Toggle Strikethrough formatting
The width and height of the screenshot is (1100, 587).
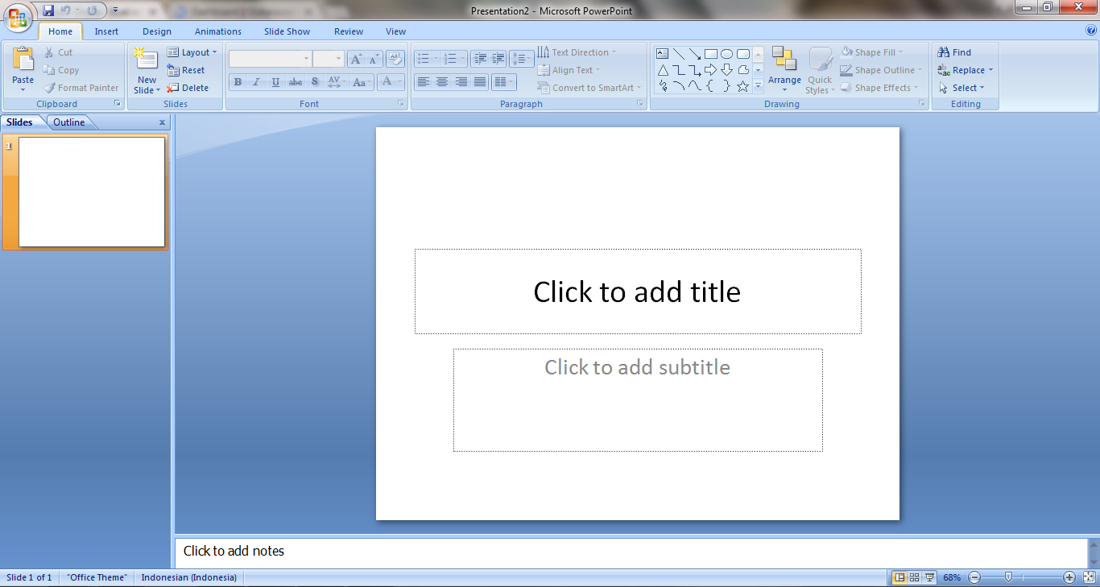[296, 82]
